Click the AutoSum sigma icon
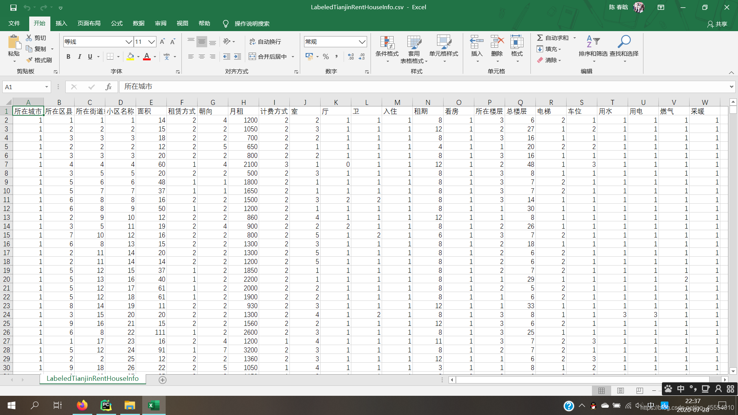Screen dimensions: 738x415 point(540,38)
